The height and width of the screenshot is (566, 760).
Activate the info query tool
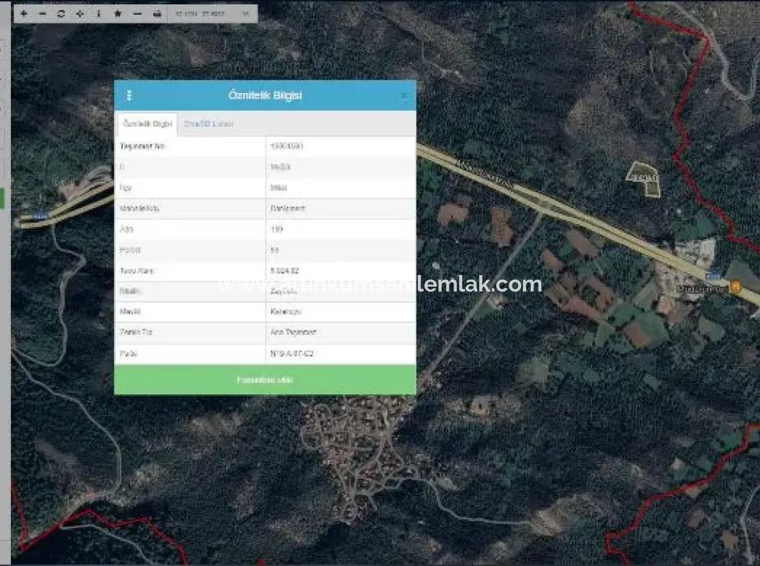pos(98,13)
